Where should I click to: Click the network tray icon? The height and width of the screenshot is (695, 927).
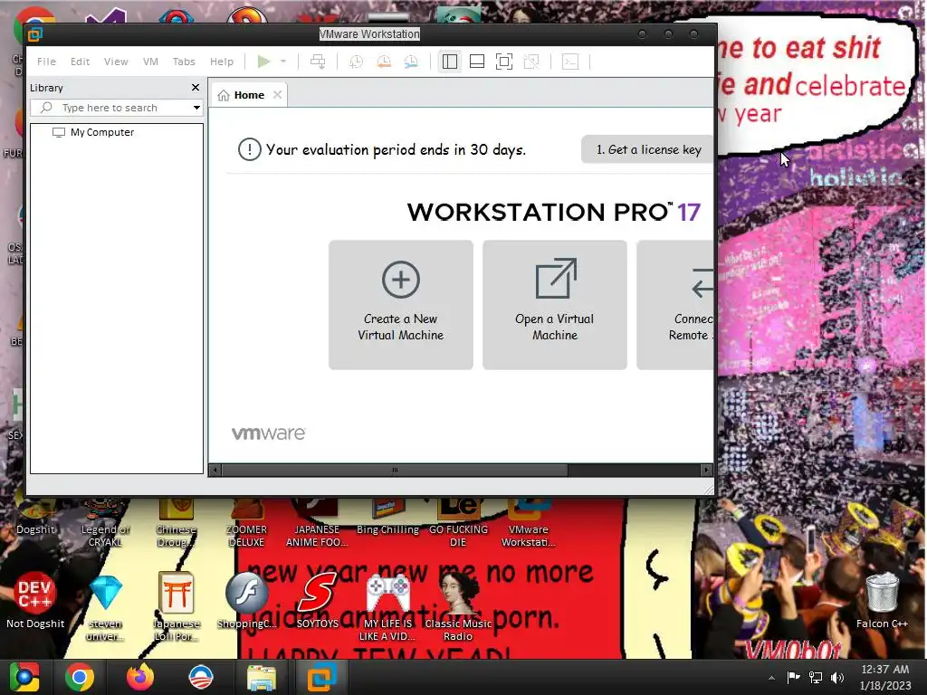(x=816, y=678)
